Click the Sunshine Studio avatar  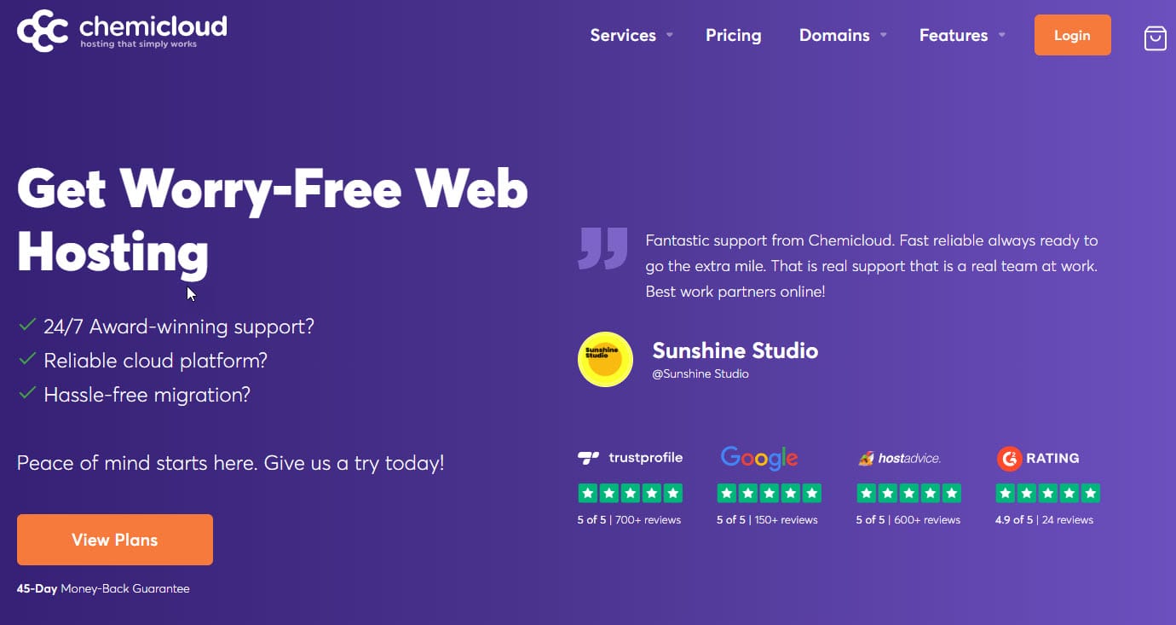tap(605, 360)
